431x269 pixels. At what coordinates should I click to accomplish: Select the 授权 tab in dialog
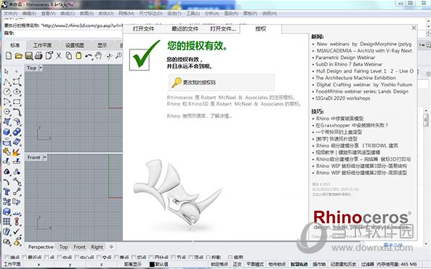[261, 28]
